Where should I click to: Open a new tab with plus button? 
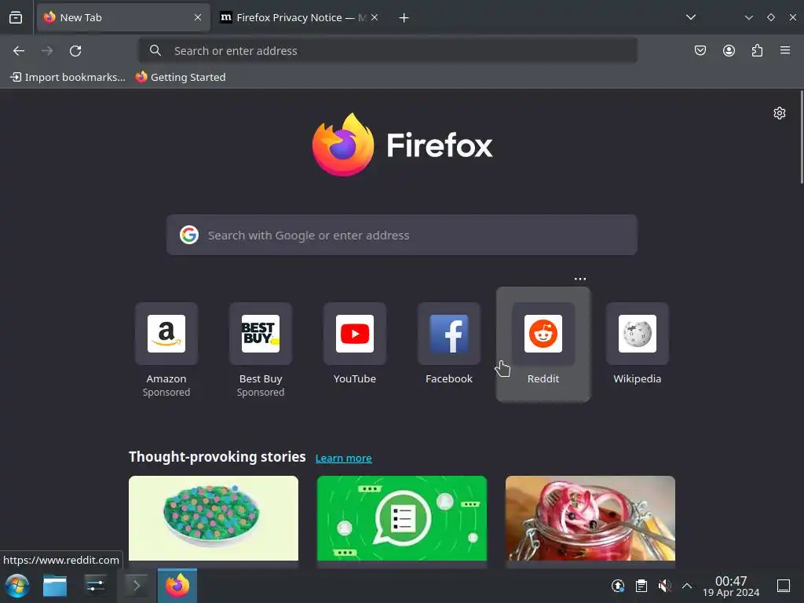404,18
